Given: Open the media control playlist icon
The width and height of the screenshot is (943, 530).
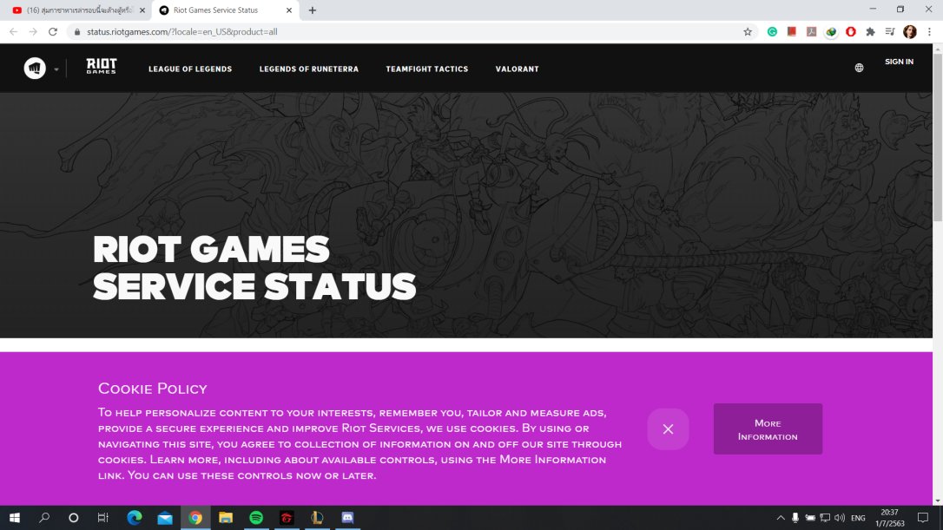Looking at the screenshot, I should click(x=890, y=32).
